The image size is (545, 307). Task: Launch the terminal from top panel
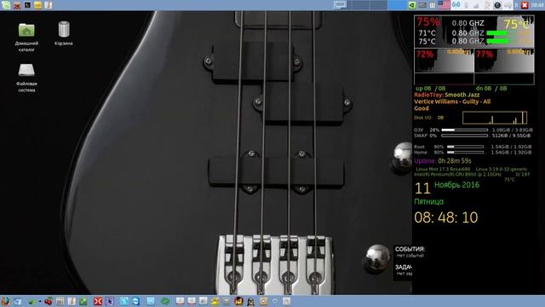(x=27, y=5)
